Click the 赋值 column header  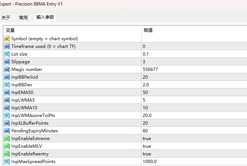(x=194, y=30)
